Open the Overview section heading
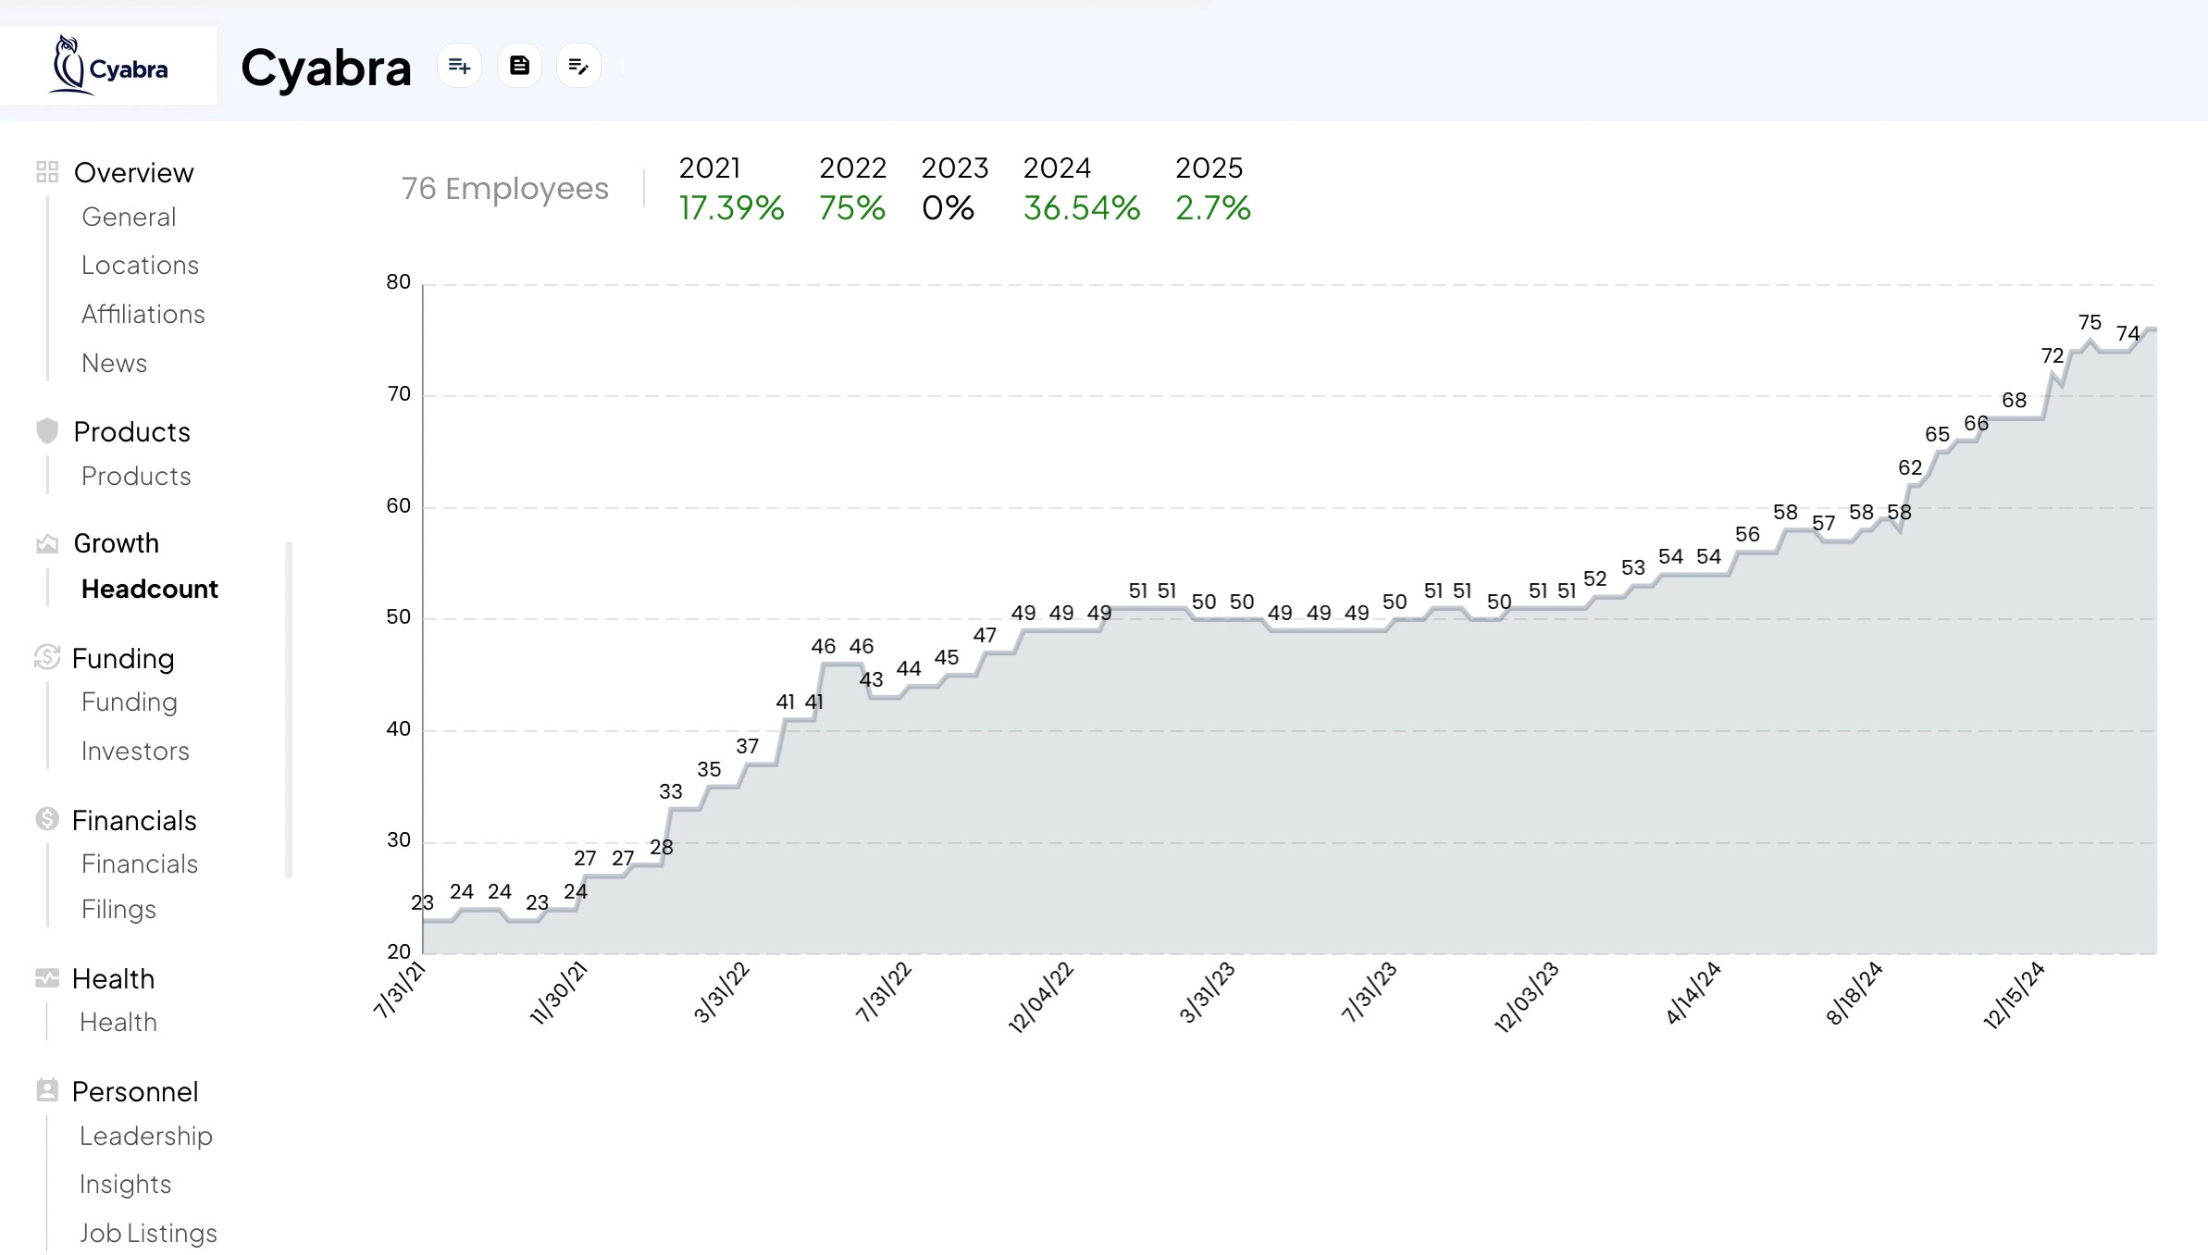The width and height of the screenshot is (2208, 1255). [x=134, y=173]
